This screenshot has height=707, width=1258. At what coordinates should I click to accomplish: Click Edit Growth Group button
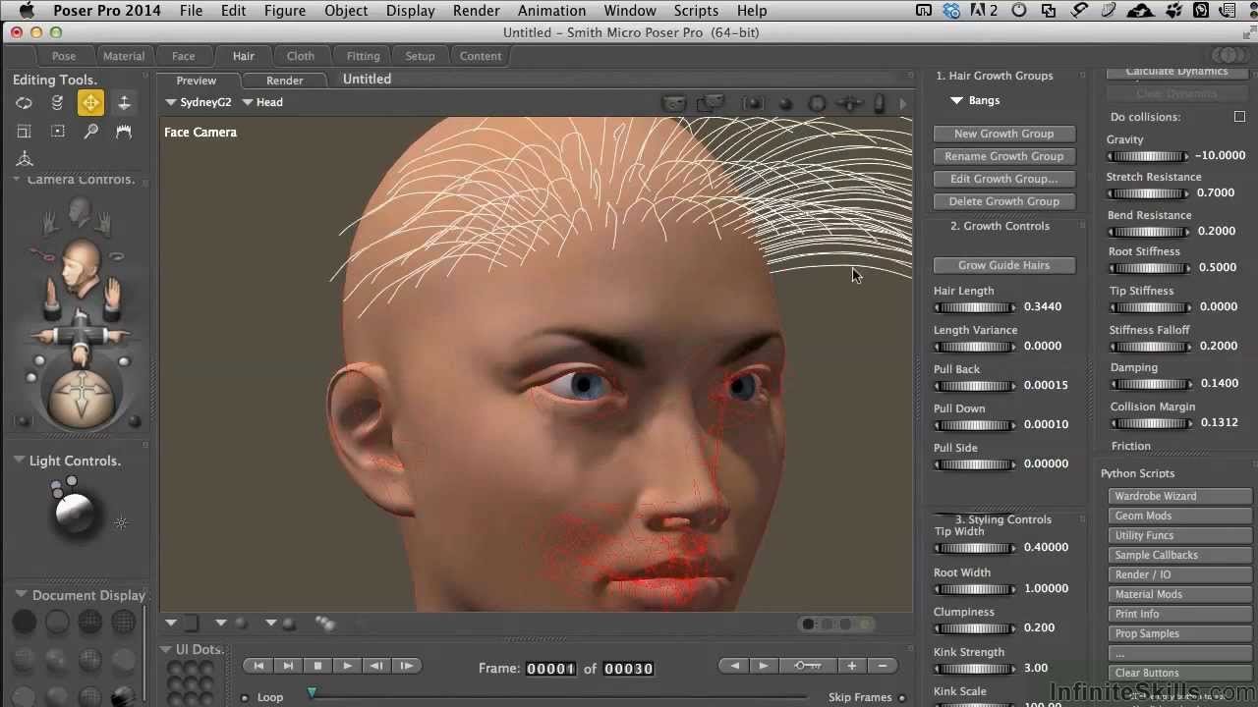coord(1003,179)
